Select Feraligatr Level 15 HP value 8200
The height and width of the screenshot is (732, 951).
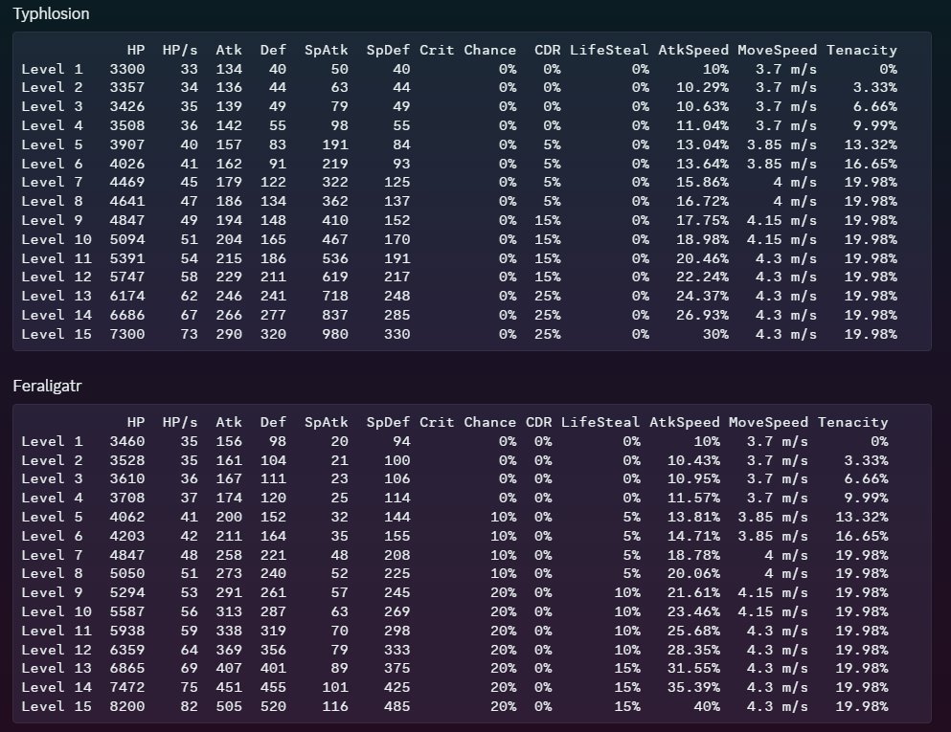coord(127,706)
